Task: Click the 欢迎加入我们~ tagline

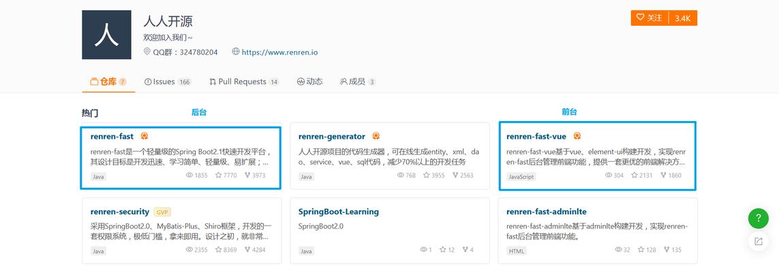Action: [168, 37]
